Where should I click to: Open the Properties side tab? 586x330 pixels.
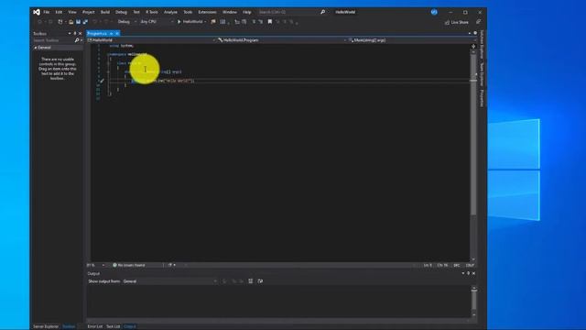(x=482, y=98)
